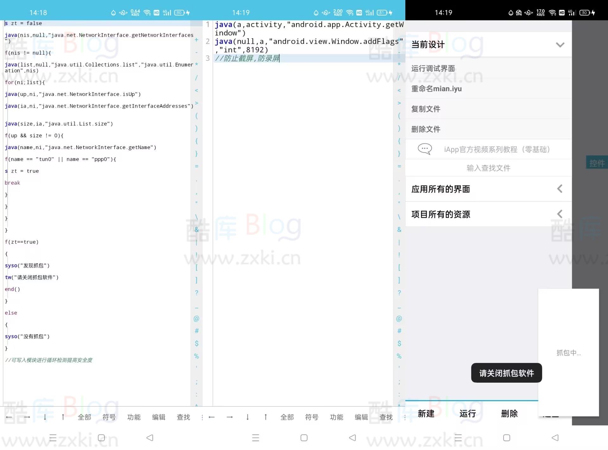
Task: Insert the $ symbol from the symbol sidebar
Action: point(196,343)
